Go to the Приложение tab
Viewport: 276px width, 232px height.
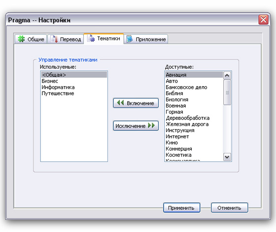146,39
